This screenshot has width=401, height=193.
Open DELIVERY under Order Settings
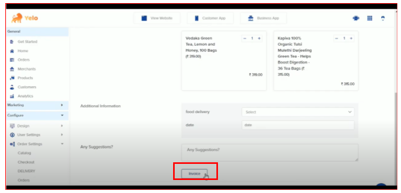(27, 171)
